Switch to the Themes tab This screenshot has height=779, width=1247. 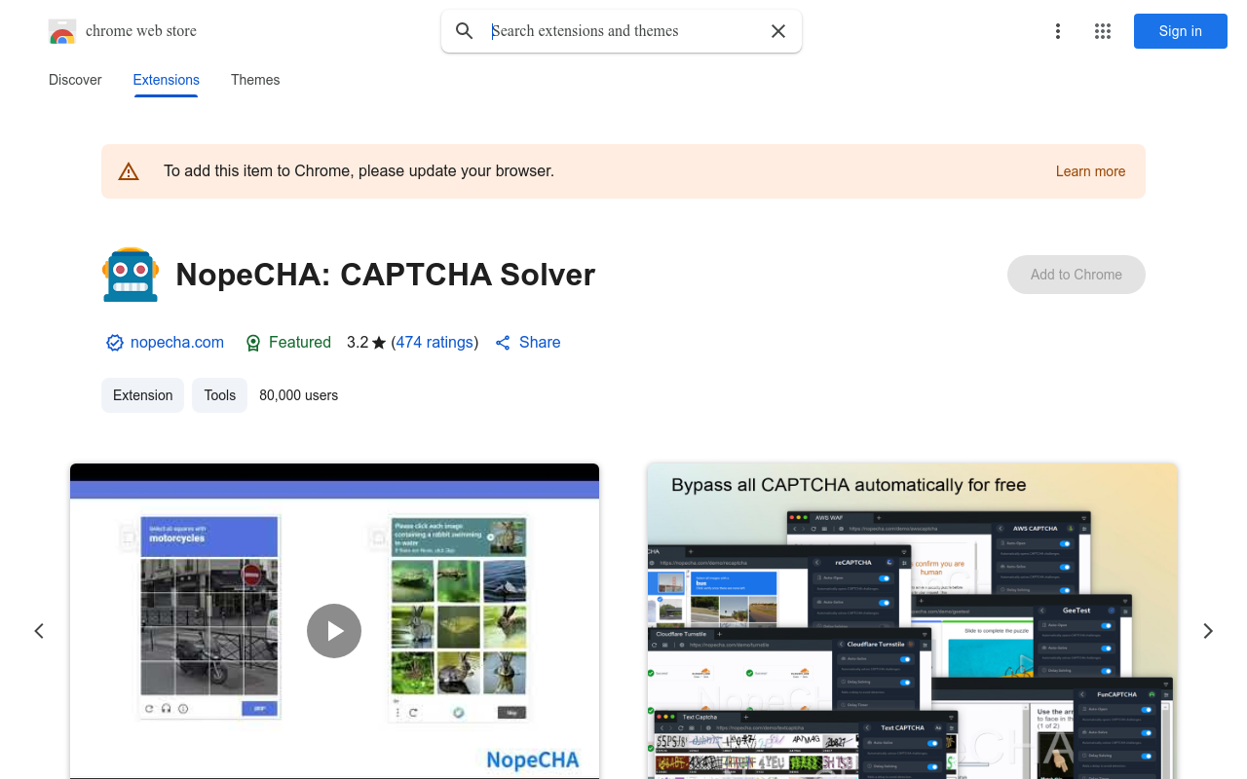click(255, 80)
